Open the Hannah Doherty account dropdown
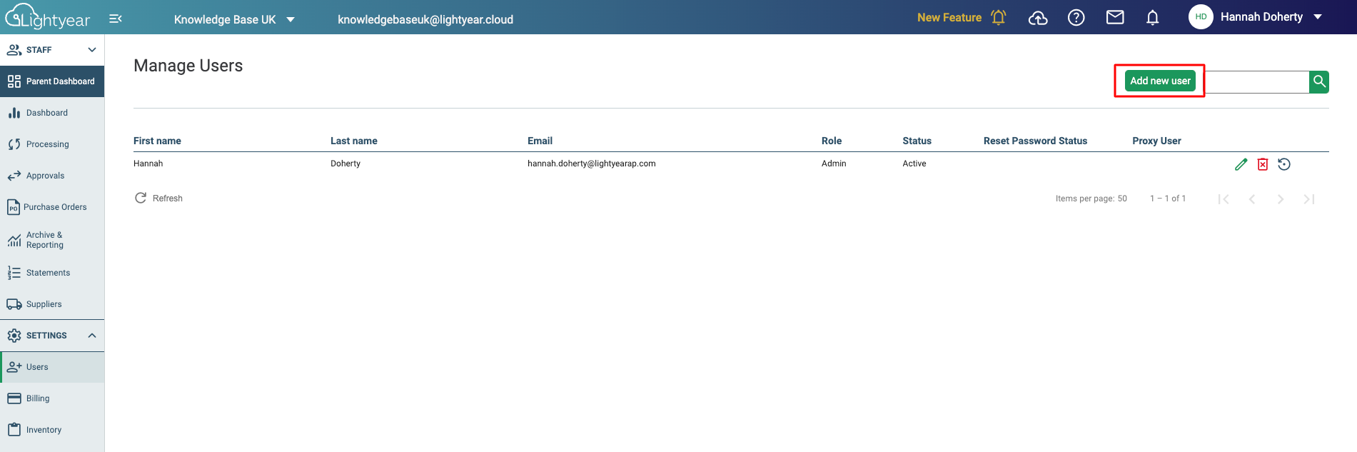 pos(1271,17)
